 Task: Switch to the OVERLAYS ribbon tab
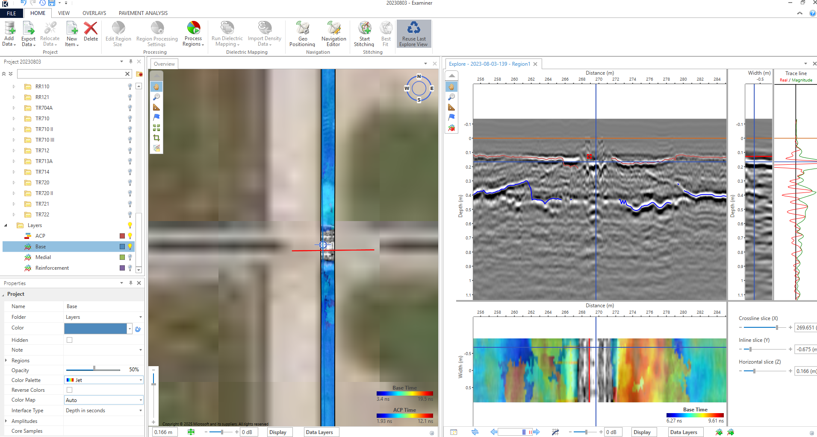click(94, 13)
